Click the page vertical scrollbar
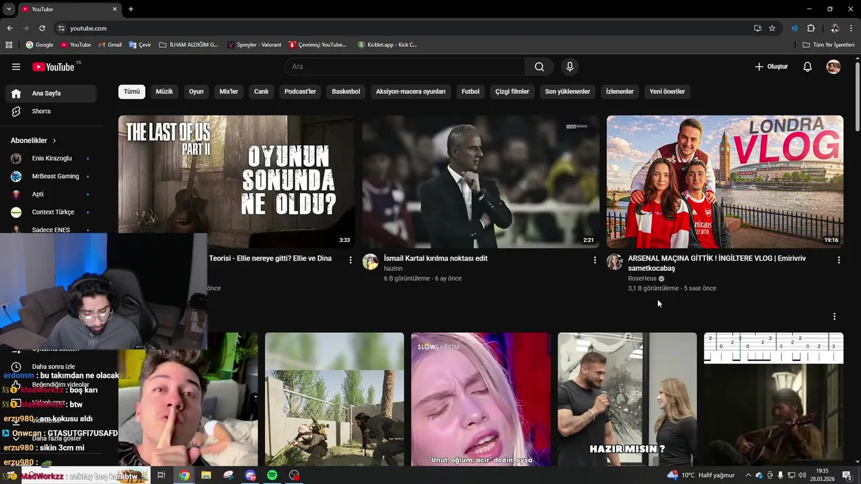 (x=858, y=97)
